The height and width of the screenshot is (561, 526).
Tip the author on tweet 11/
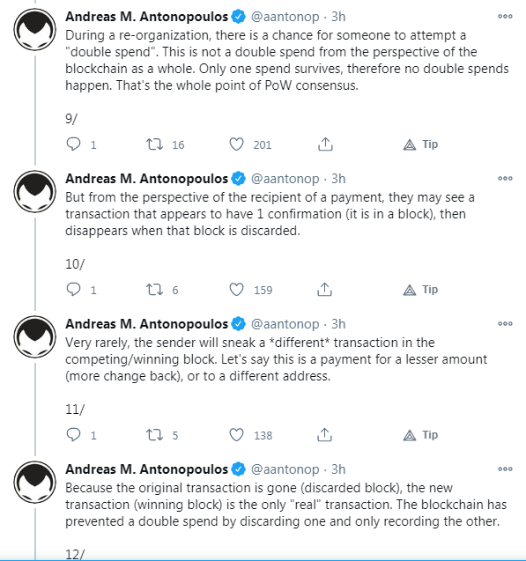(x=420, y=435)
